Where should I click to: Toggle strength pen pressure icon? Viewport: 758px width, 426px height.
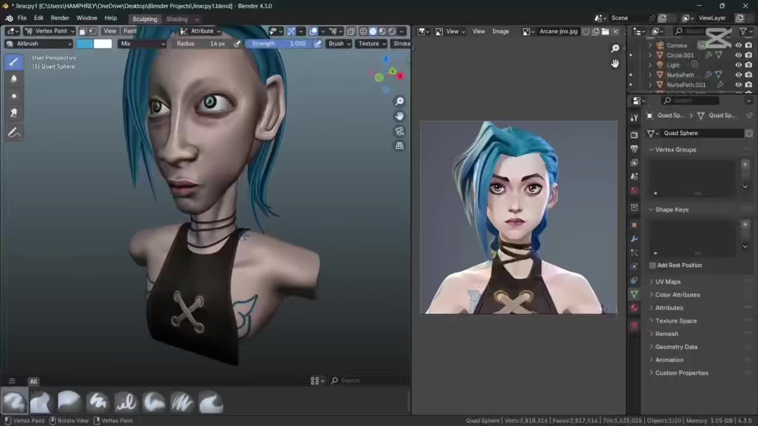tap(317, 43)
